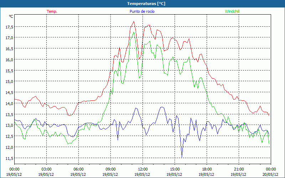Click the 20/05/12 date label
The height and width of the screenshot is (178, 285).
270,174
